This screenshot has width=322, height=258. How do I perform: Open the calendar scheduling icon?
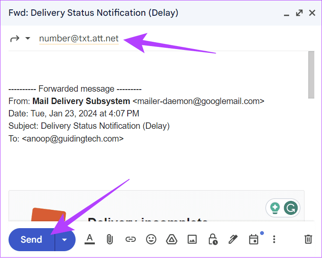click(x=254, y=240)
